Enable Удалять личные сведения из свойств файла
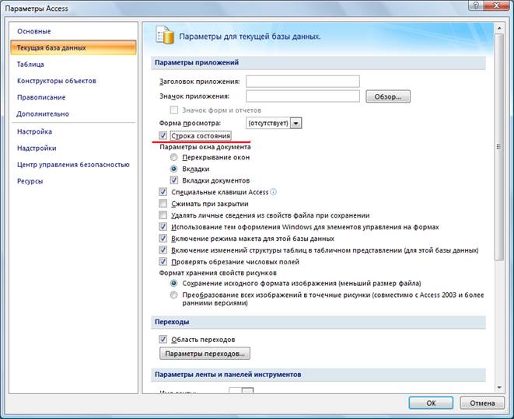 163,215
